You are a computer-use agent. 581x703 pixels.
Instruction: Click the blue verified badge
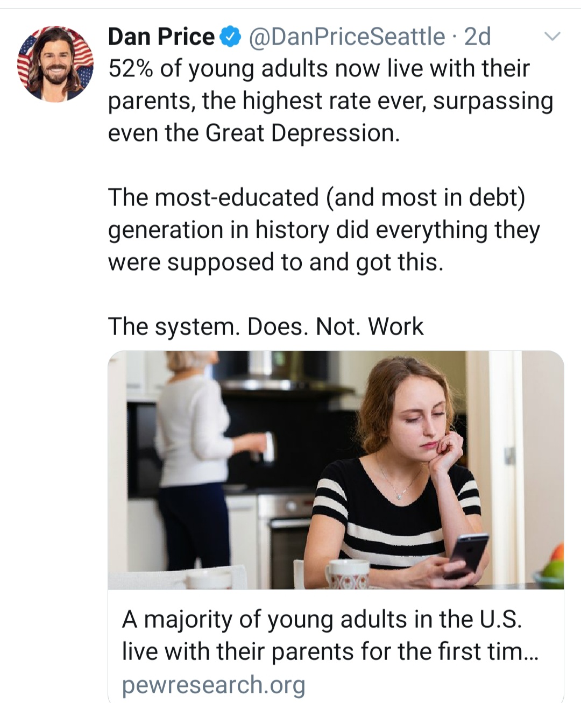click(231, 37)
